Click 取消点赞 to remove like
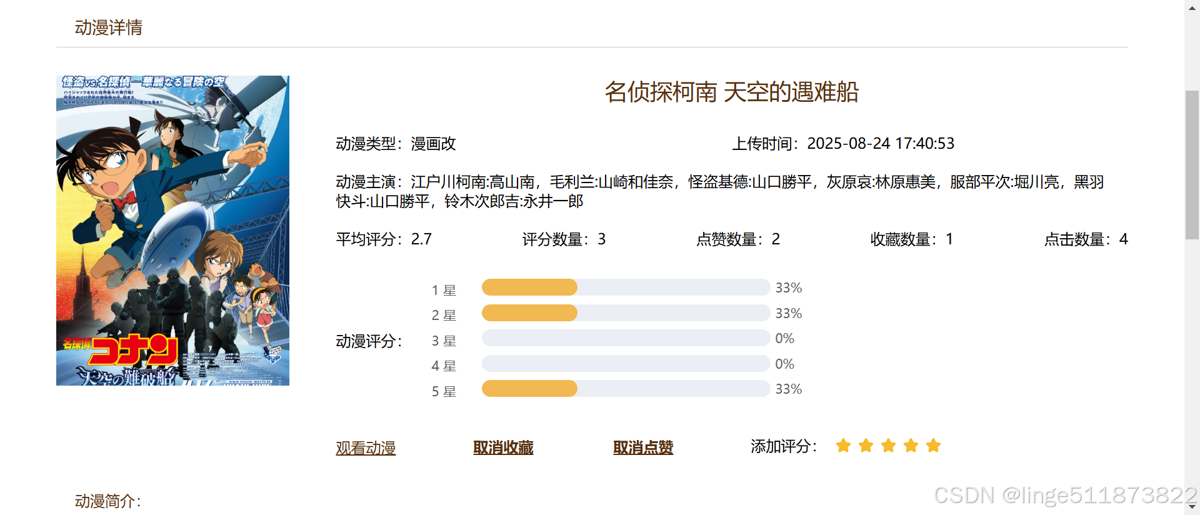The width and height of the screenshot is (1200, 515). 643,447
